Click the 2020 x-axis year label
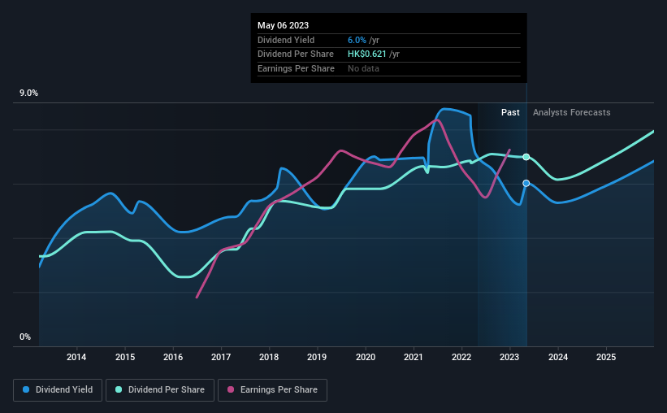This screenshot has height=413, width=667. pyautogui.click(x=366, y=357)
